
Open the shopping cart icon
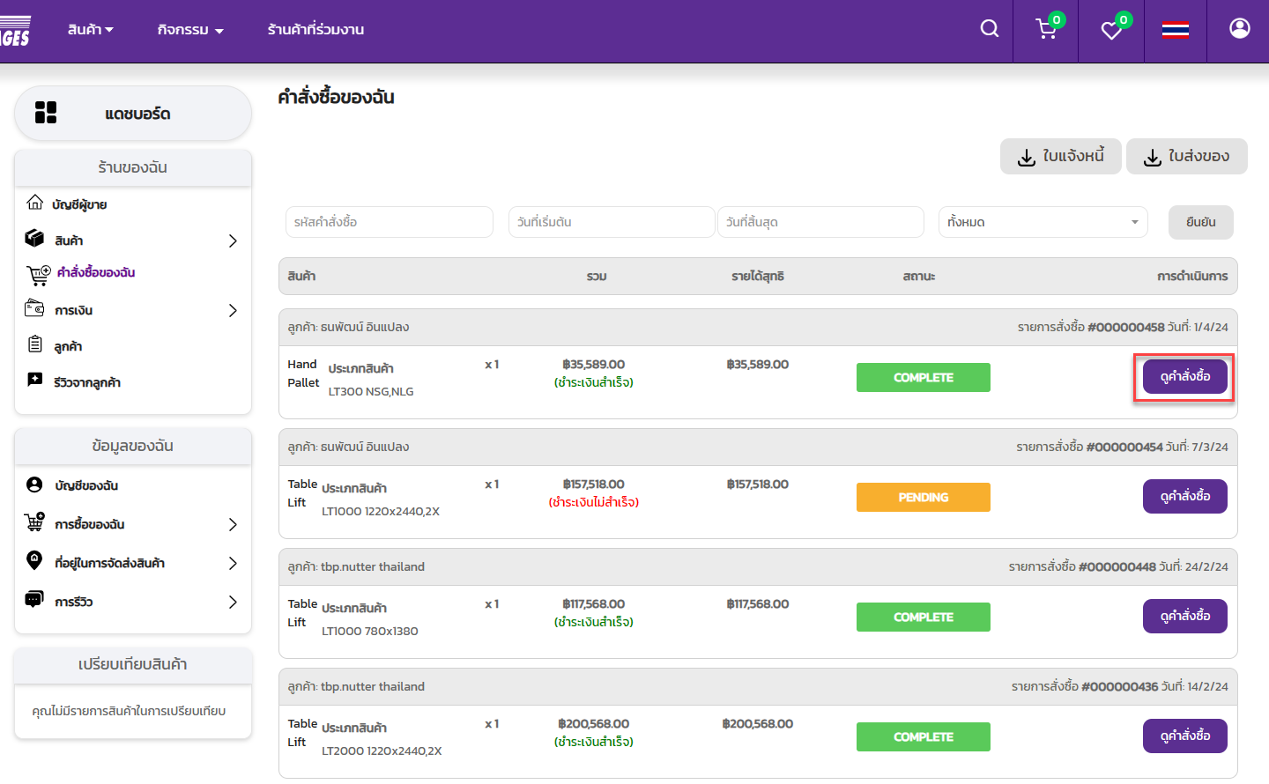(1046, 30)
